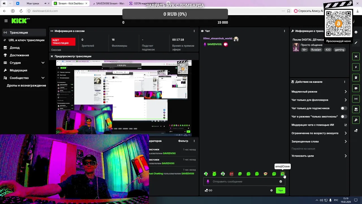Image resolution: width=362 pixels, height=204 pixels.
Task: Open the browser tab list dropdown arrow
Action: pyautogui.click(x=10, y=3)
